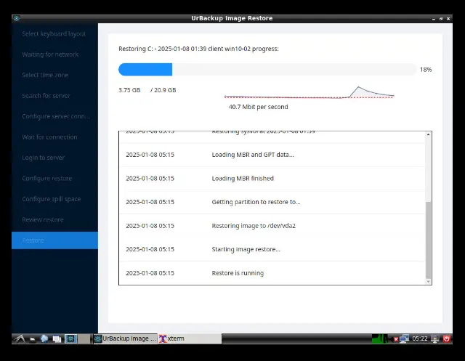
Task: Select 'Review restore' sidebar step
Action: tap(54, 219)
